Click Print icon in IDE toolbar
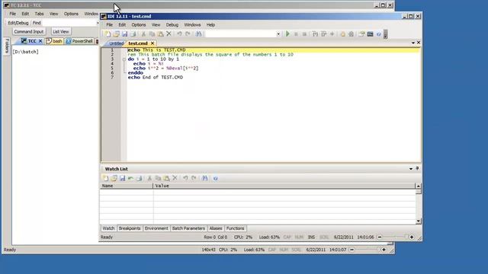Image resolution: width=488 pixels, height=274 pixels. click(x=133, y=33)
